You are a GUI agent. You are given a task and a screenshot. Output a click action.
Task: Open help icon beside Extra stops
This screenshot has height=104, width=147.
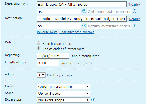pyautogui.click(x=93, y=100)
